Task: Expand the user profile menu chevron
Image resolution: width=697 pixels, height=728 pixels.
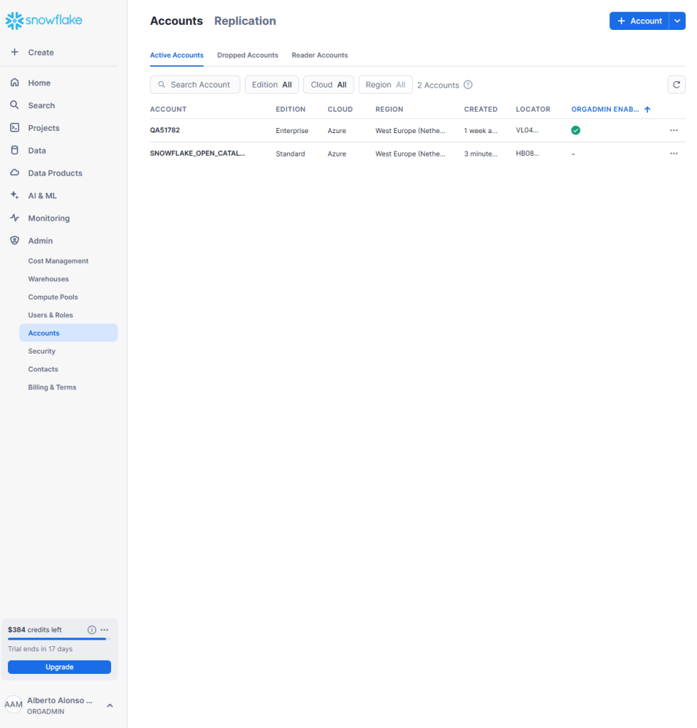Action: pos(110,705)
